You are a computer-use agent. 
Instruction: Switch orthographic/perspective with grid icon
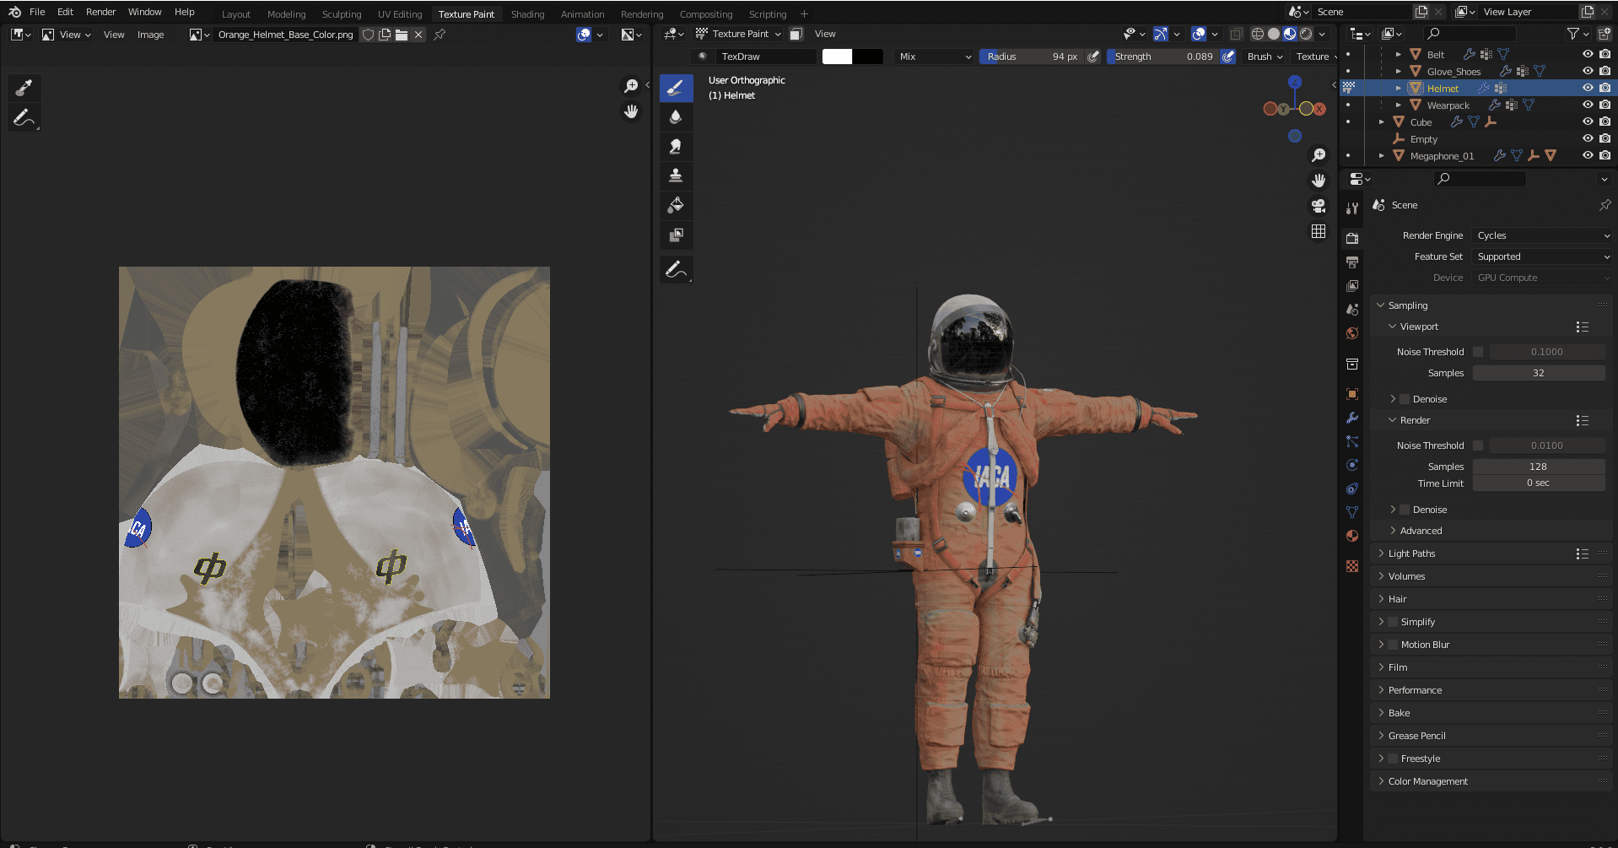(1319, 231)
